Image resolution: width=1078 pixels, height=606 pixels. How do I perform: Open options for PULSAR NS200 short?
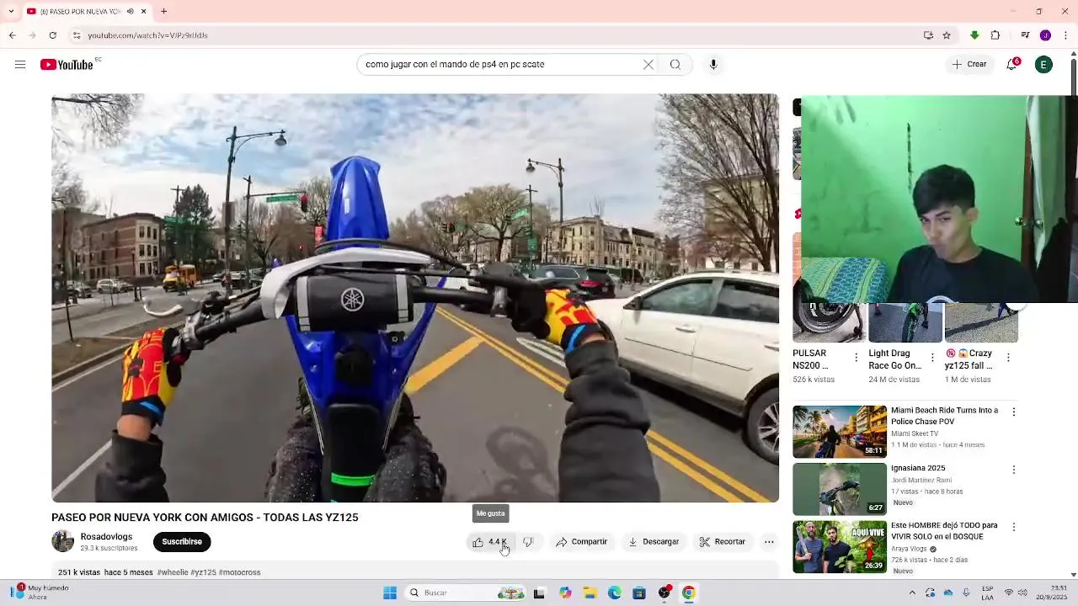point(857,358)
